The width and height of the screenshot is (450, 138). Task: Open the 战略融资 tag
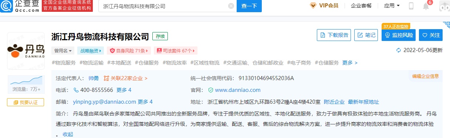pyautogui.click(x=91, y=51)
